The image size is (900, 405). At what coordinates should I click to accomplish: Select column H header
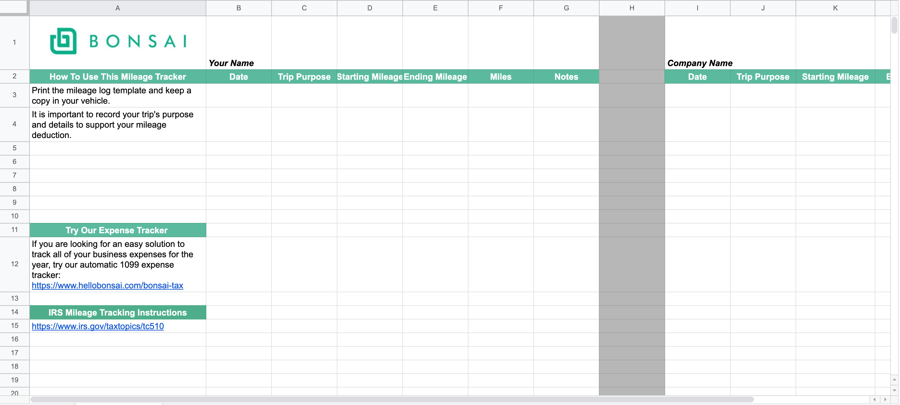click(x=631, y=8)
